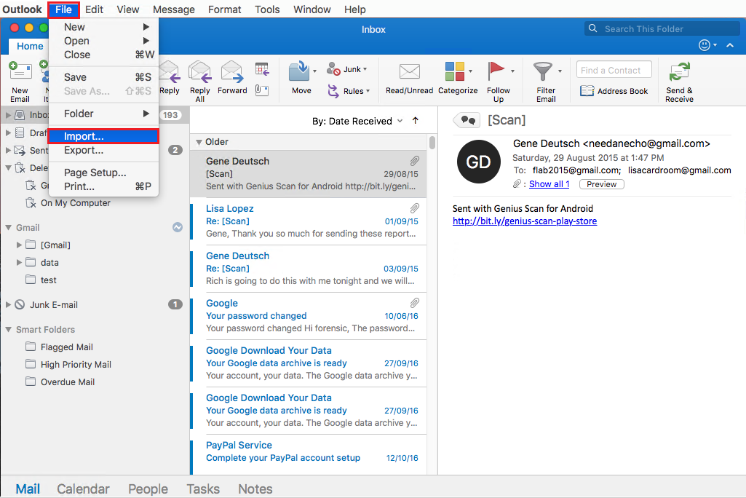Collapse the Smart Folders section
Screen dimensions: 746x498
8,330
